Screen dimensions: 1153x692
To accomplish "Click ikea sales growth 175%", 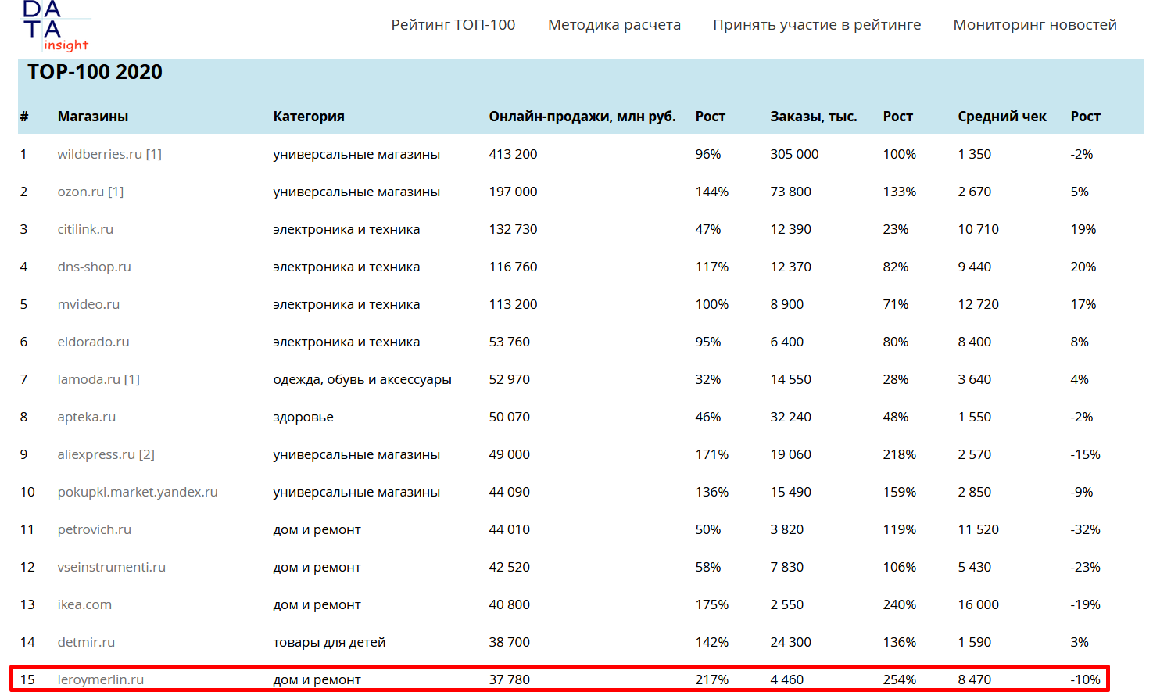I will 711,604.
